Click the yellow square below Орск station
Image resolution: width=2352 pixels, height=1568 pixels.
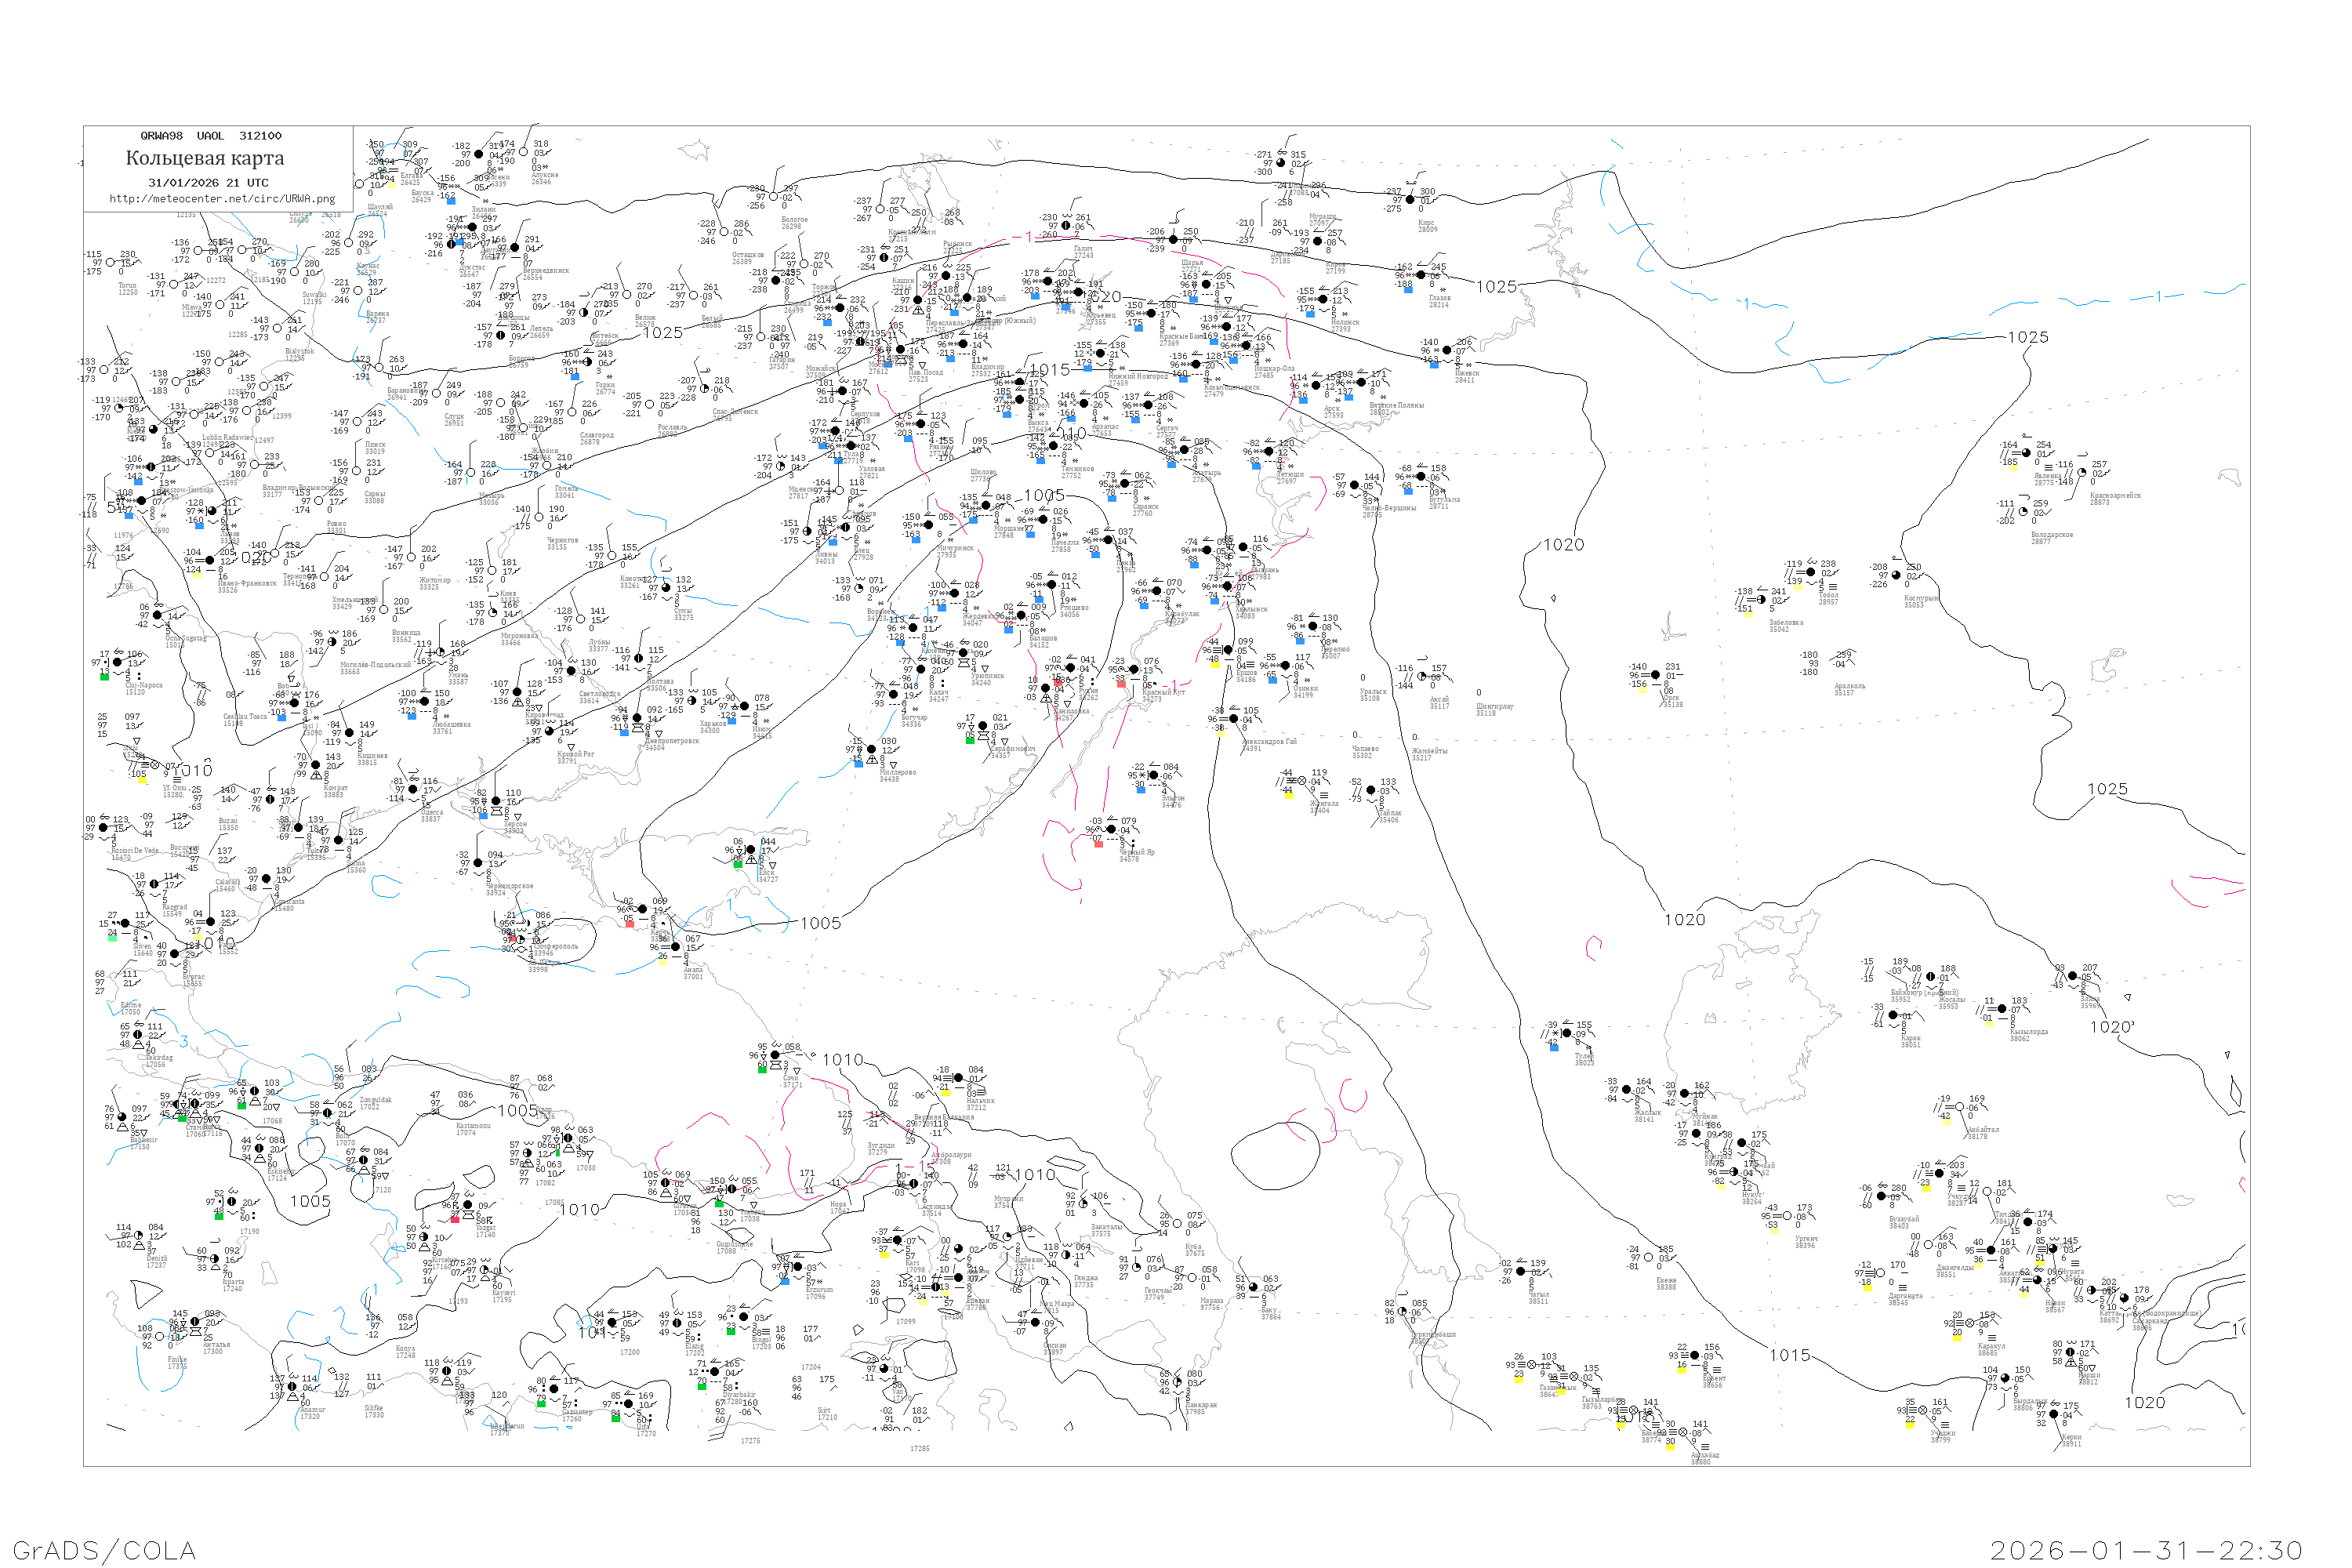[x=1642, y=690]
